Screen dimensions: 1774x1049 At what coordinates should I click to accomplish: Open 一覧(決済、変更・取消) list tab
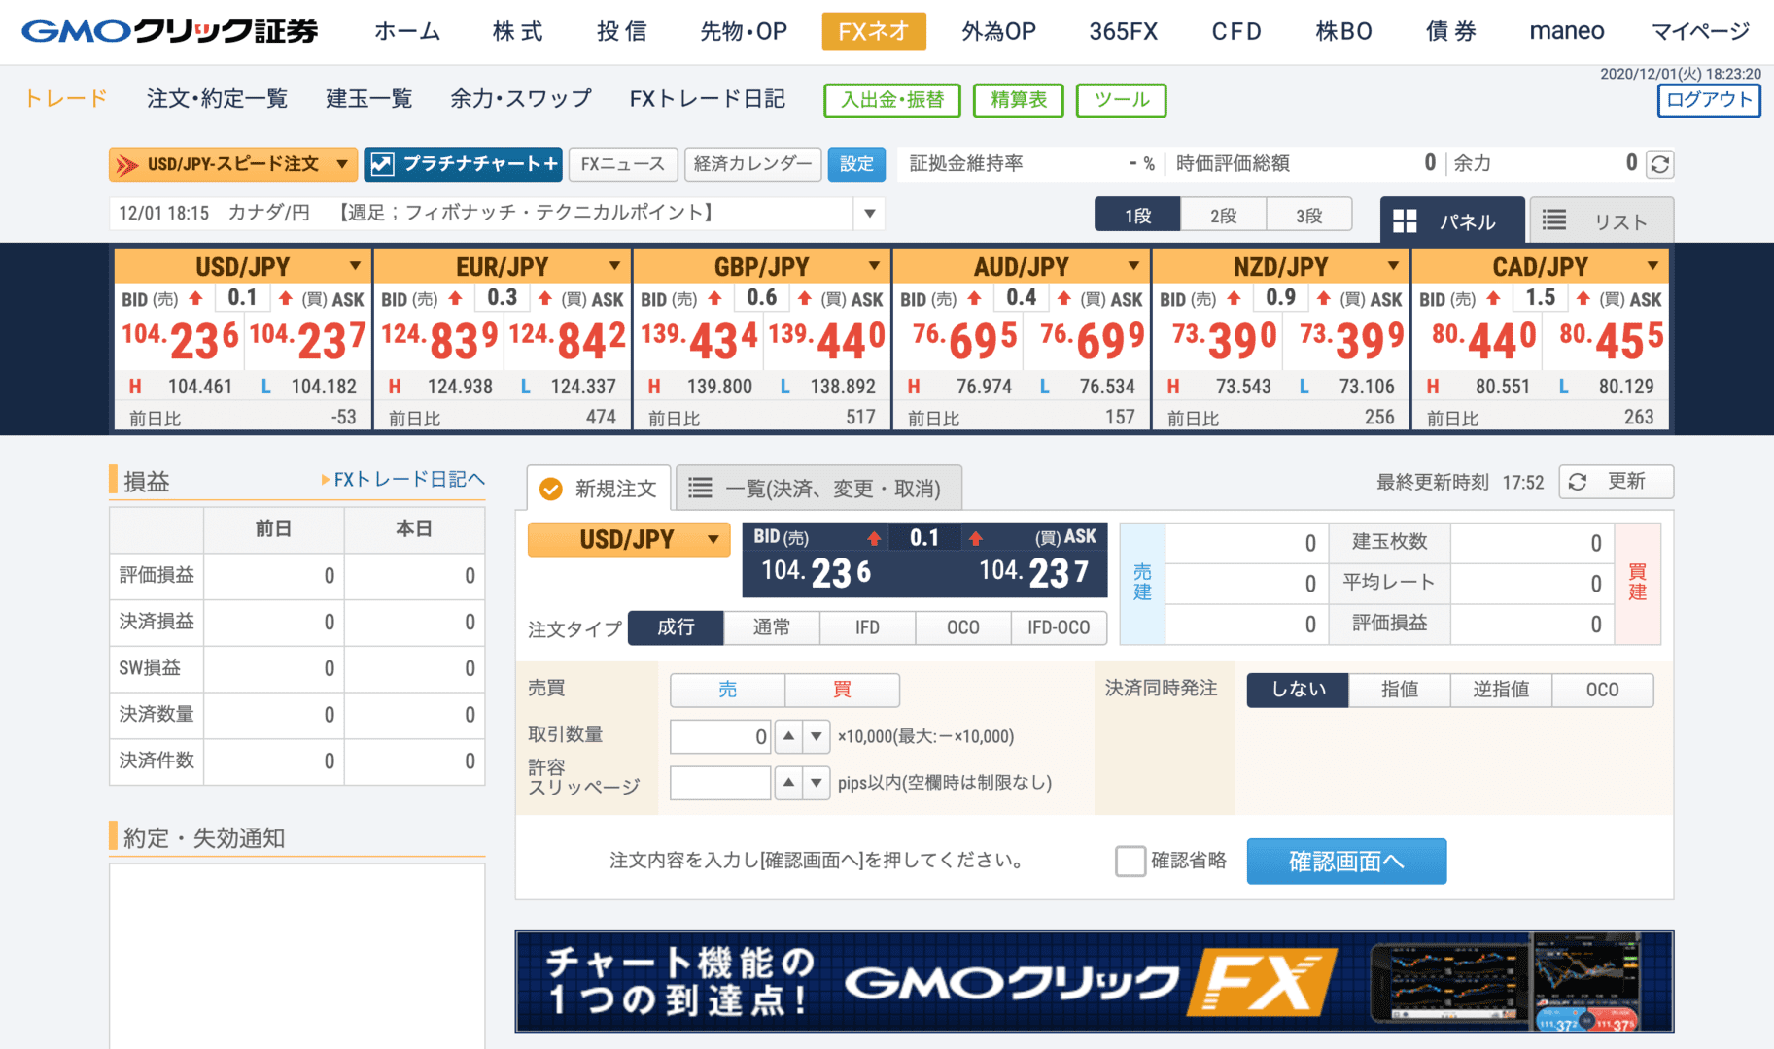point(818,488)
